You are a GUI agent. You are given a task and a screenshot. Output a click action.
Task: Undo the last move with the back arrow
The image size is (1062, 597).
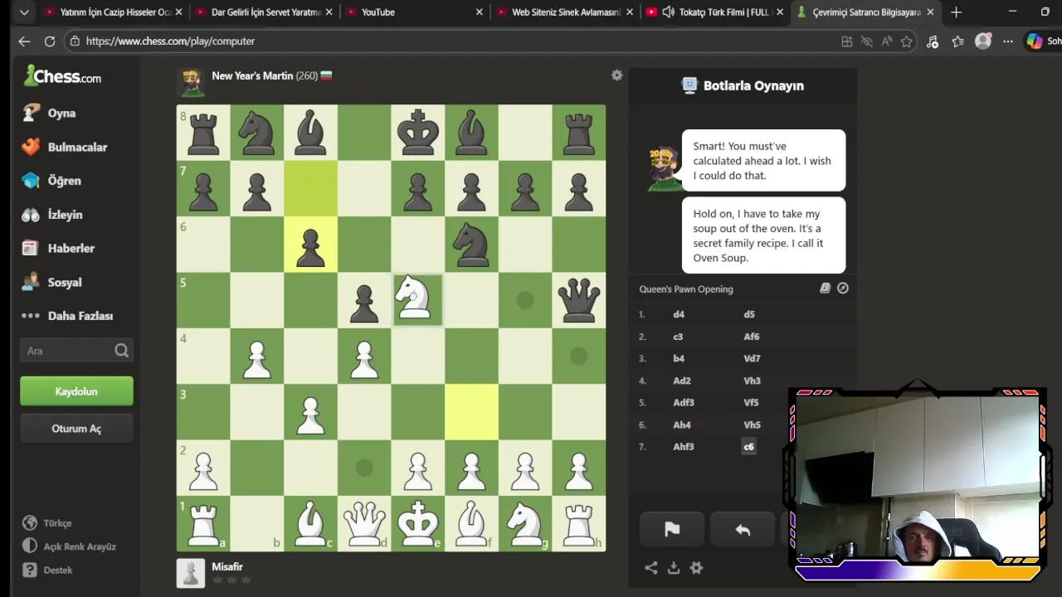coord(743,530)
